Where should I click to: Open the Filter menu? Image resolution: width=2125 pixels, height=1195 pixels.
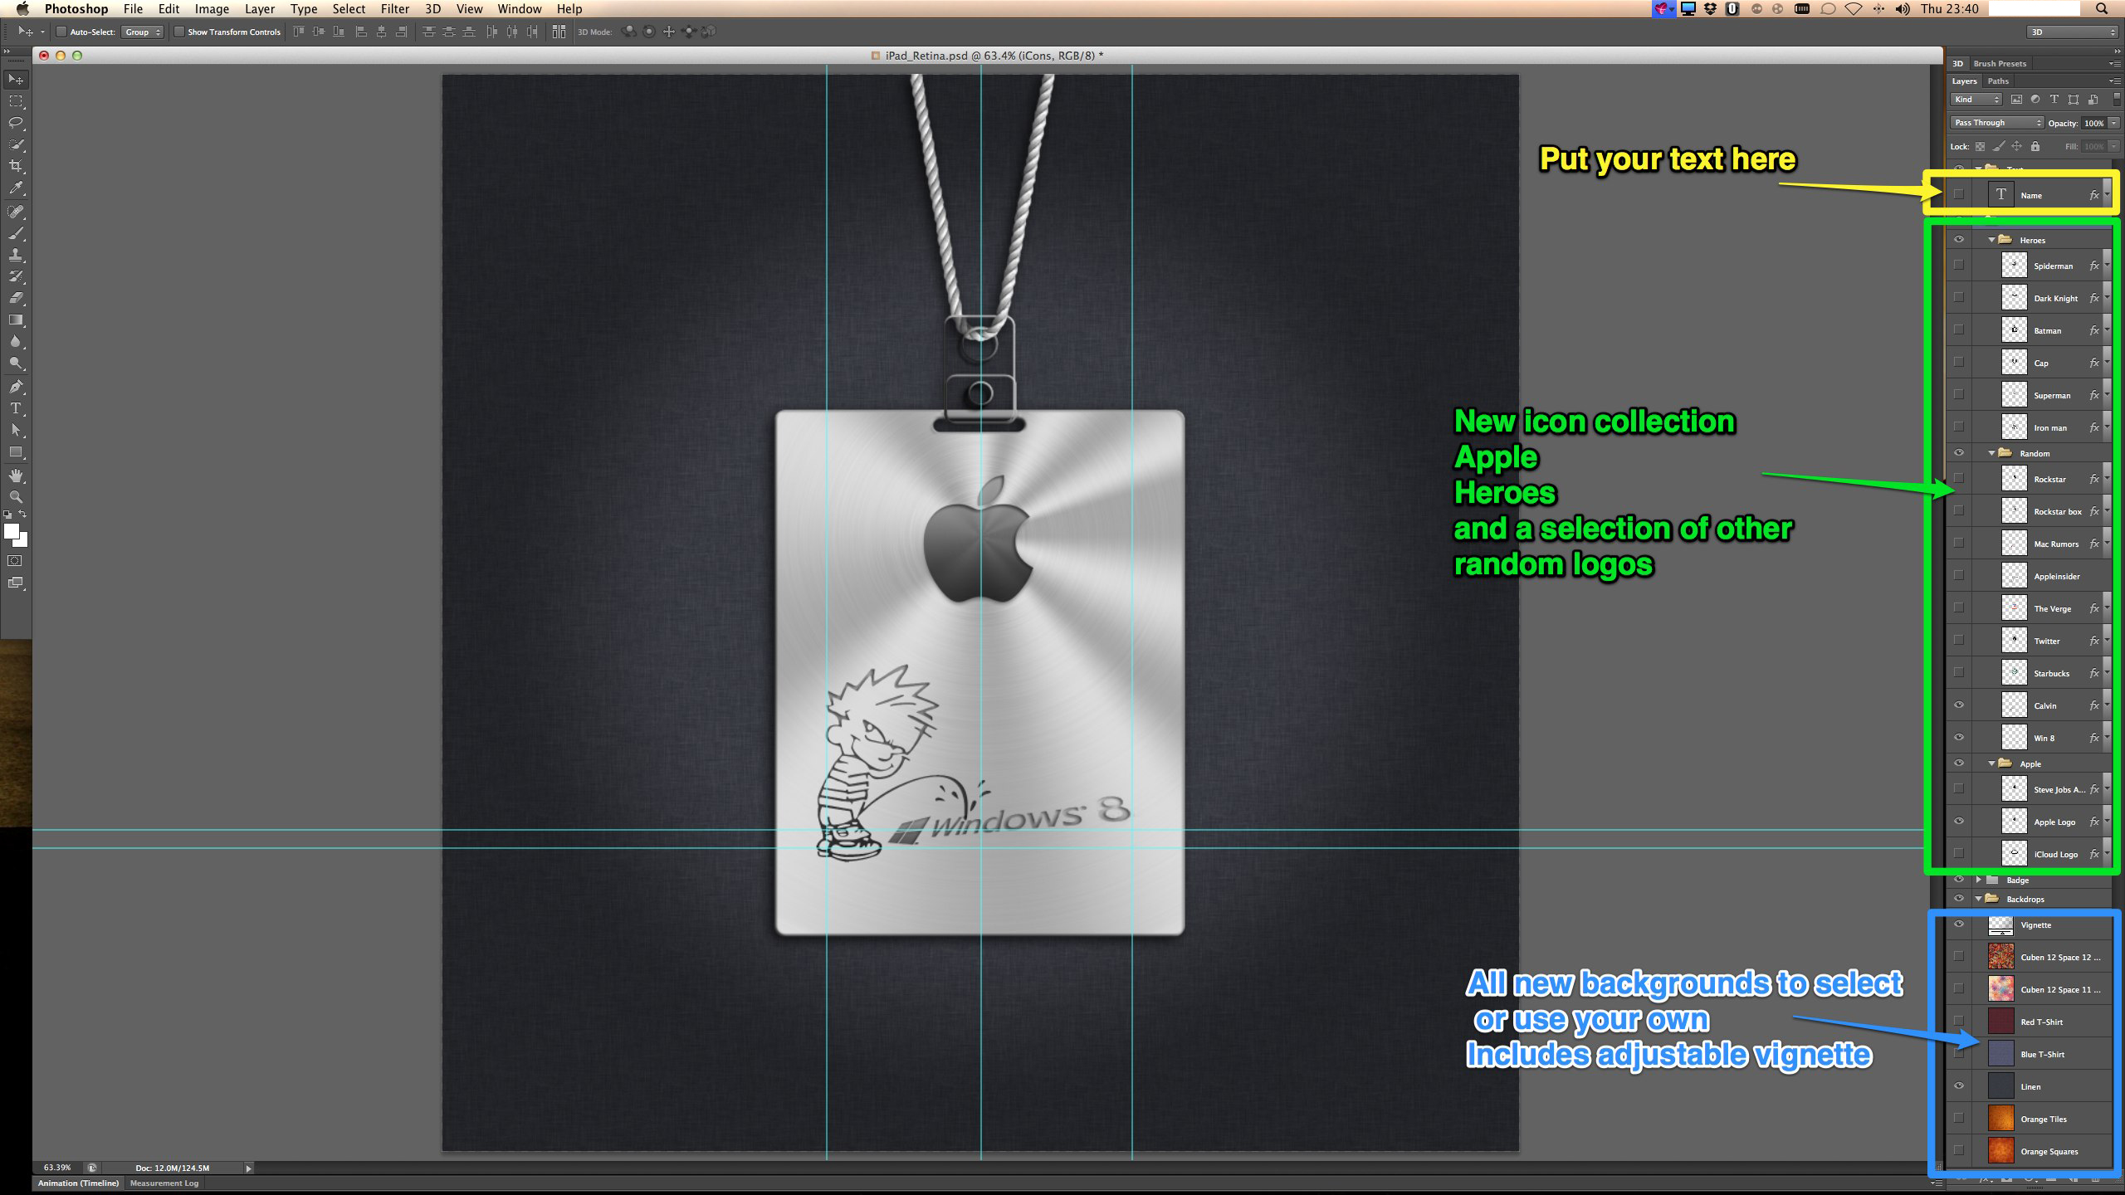pyautogui.click(x=395, y=9)
